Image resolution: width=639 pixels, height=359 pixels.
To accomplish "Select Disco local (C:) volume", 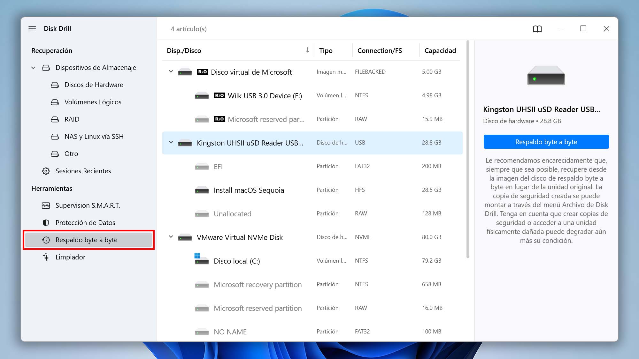I will (x=312, y=261).
